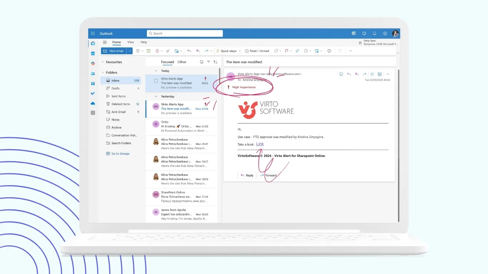Open the Archive icon on the toolbar
Viewport: 488px width, 274px height.
click(x=149, y=51)
